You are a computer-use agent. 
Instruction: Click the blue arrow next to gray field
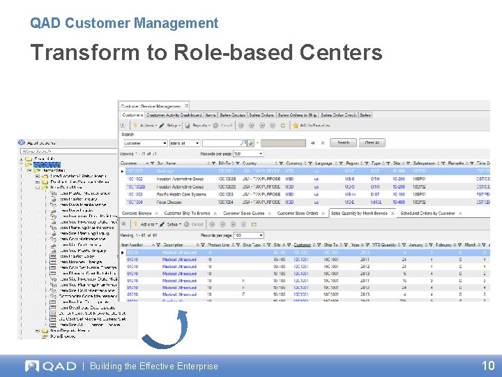(313, 143)
